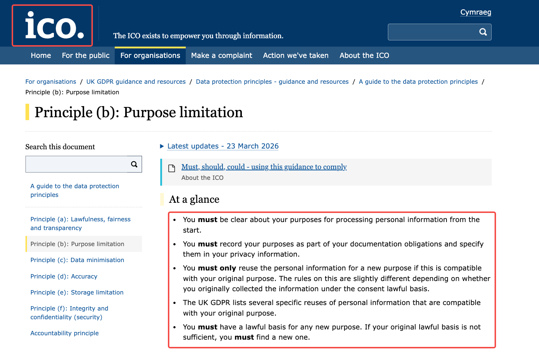This screenshot has width=539, height=352.
Task: Click the bullet about UK GDPR specific reuses
Action: coord(332,308)
